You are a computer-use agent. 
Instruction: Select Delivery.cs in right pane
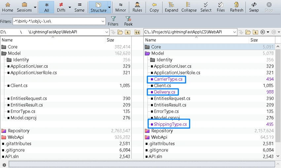click(209, 92)
